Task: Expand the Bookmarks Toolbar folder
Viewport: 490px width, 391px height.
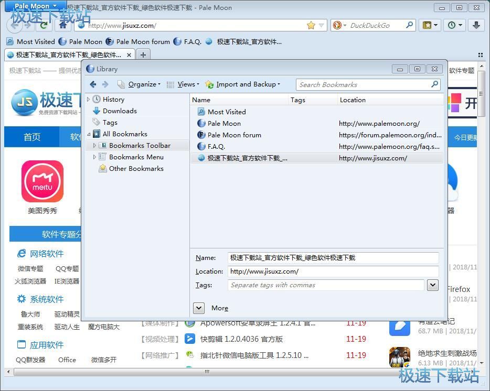Action: (x=94, y=146)
